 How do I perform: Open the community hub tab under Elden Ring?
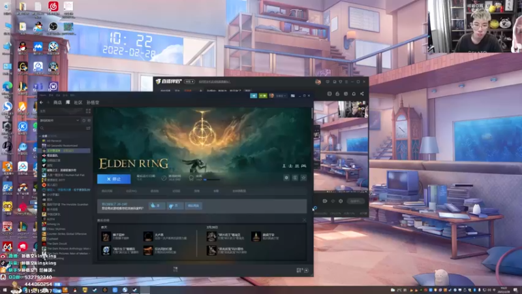pyautogui.click(x=132, y=191)
